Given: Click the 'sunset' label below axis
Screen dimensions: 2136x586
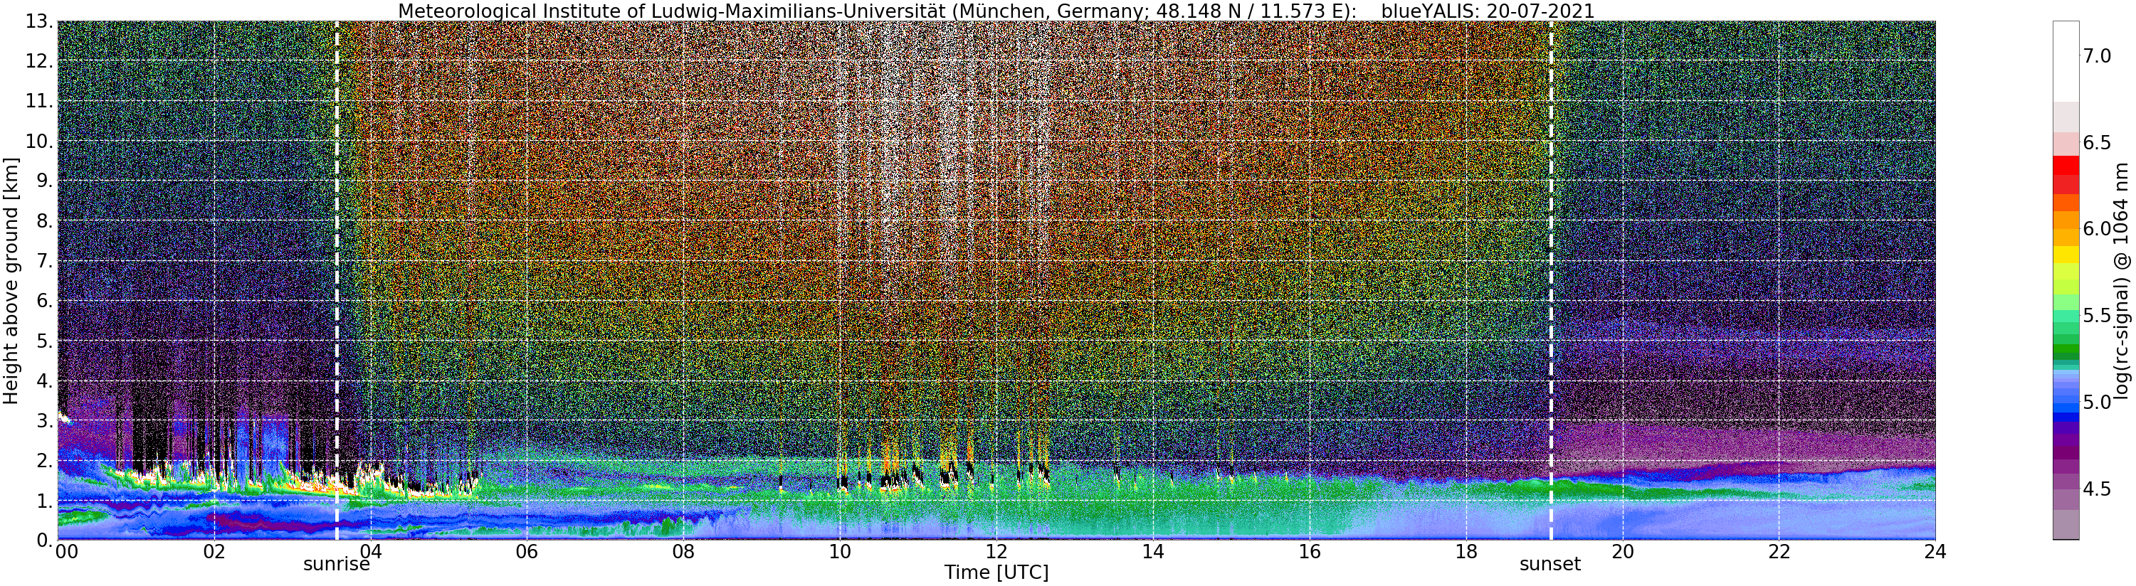Looking at the screenshot, I should 1550,565.
